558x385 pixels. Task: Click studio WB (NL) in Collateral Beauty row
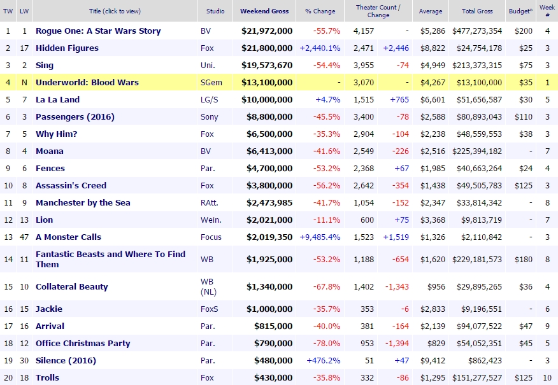point(208,287)
